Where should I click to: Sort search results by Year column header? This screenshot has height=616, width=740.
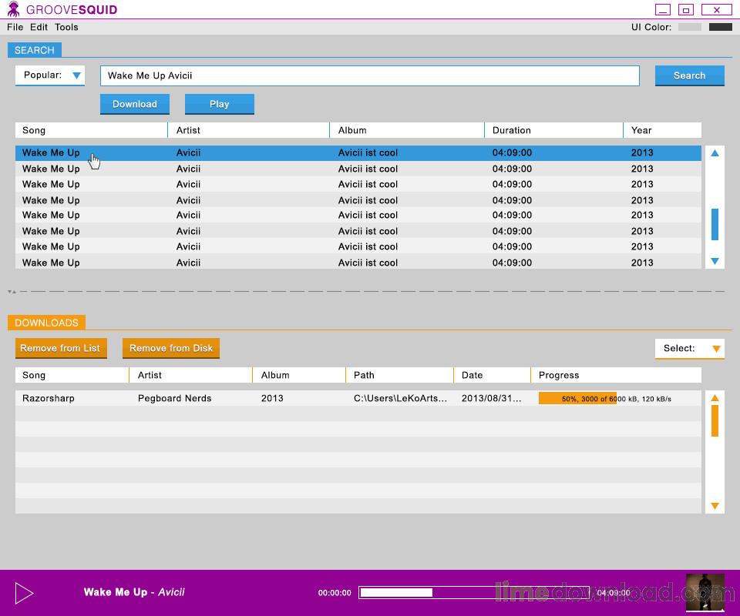click(x=663, y=130)
